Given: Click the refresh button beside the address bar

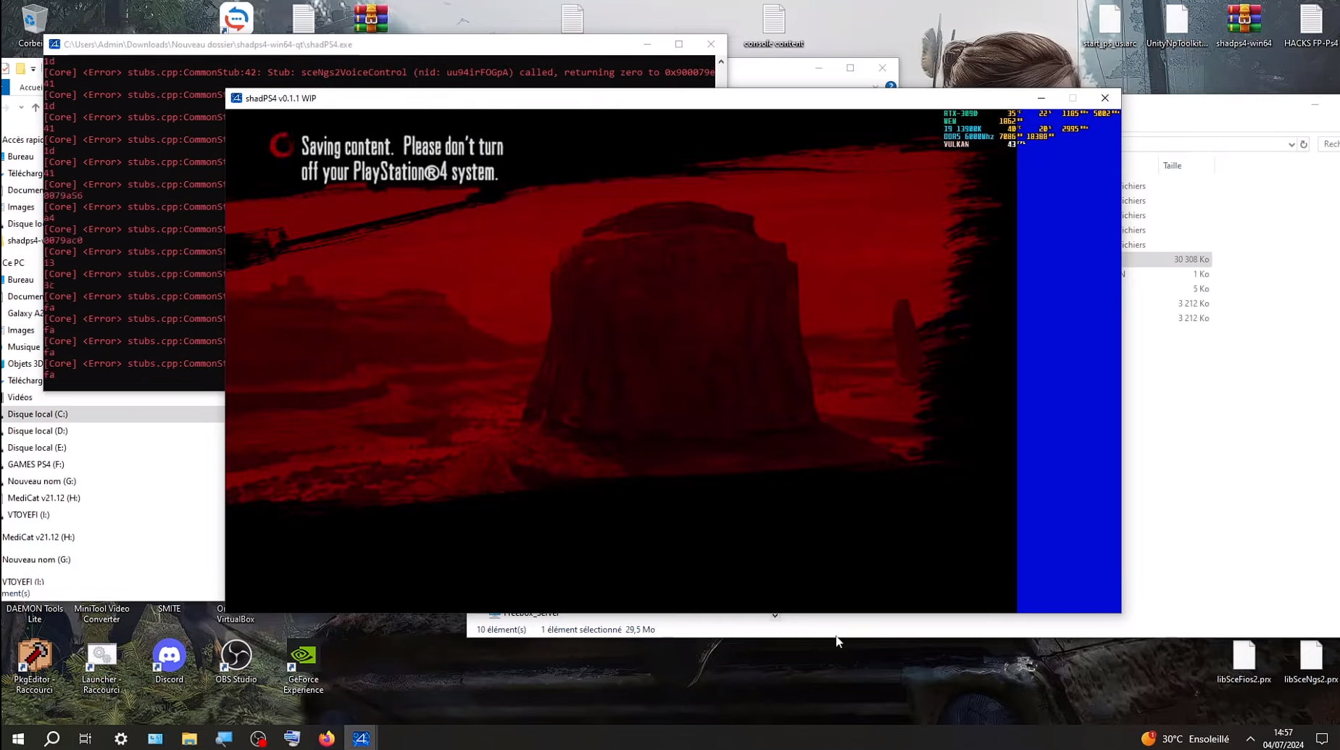Looking at the screenshot, I should pos(1303,144).
